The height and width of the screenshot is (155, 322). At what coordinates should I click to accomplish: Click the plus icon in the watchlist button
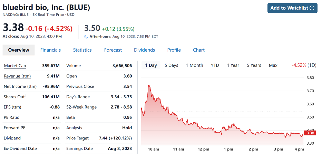pyautogui.click(x=312, y=8)
